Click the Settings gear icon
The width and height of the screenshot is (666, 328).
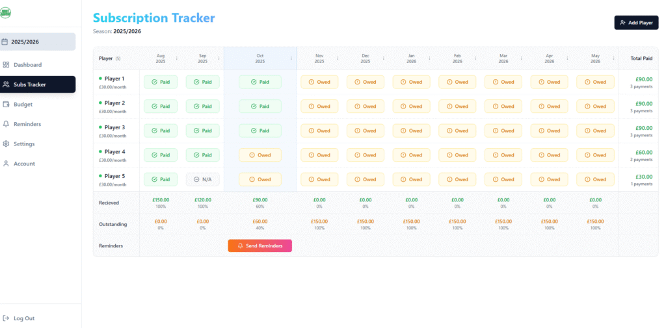tap(6, 144)
